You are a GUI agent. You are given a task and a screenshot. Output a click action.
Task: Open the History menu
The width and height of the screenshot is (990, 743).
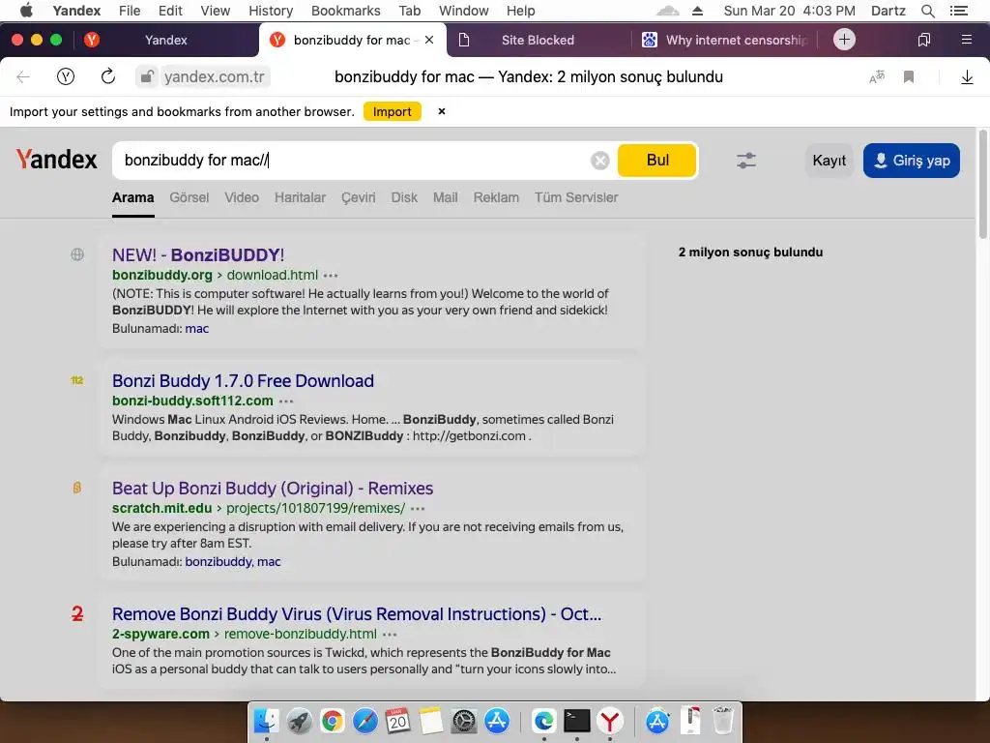coord(271,11)
